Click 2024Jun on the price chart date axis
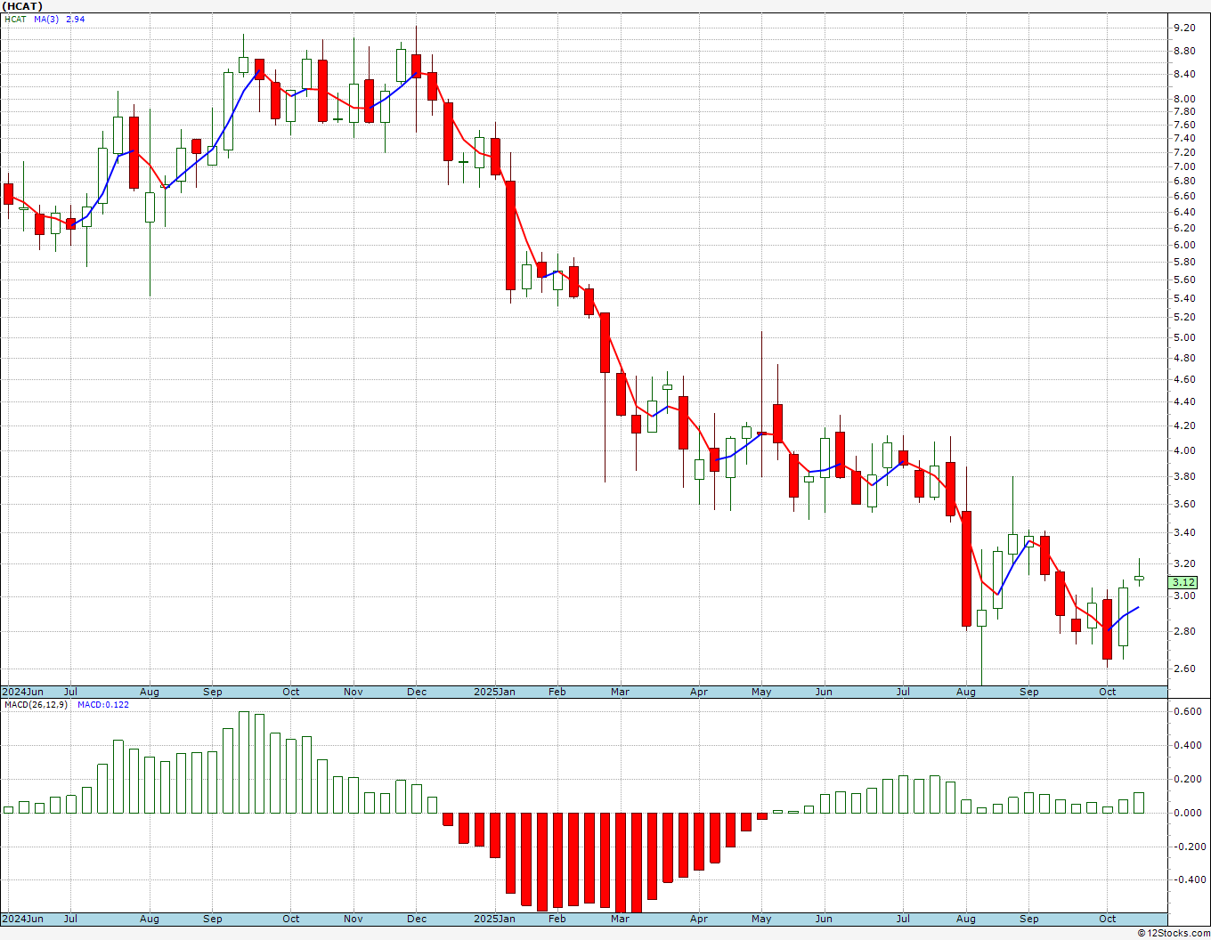The height and width of the screenshot is (940, 1211). (22, 692)
